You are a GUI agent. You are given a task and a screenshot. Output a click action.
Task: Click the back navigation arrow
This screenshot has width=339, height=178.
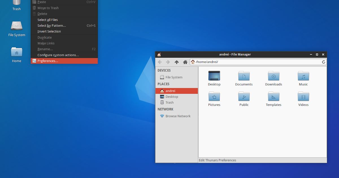pyautogui.click(x=160, y=62)
